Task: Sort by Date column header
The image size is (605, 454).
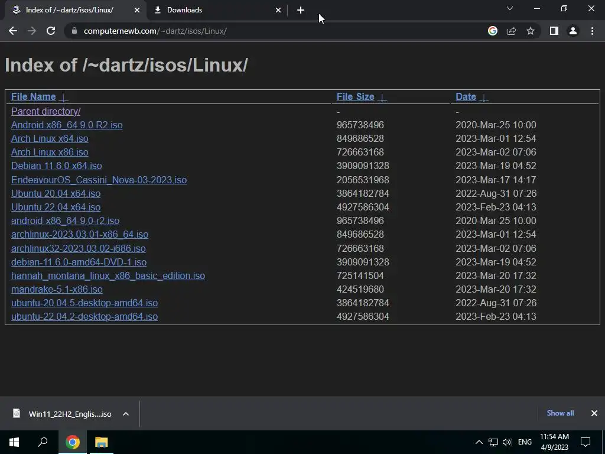Action: pyautogui.click(x=466, y=96)
